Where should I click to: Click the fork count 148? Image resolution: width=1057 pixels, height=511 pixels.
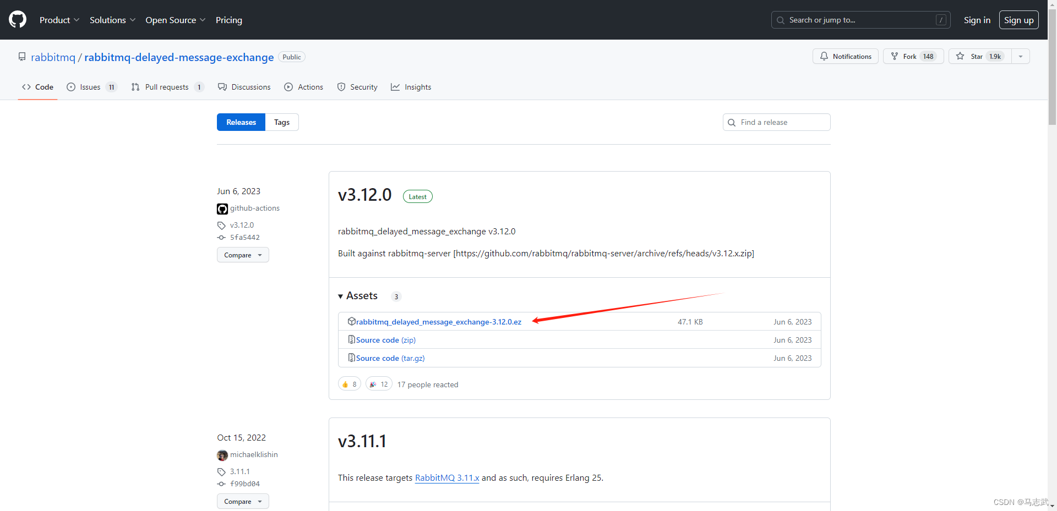(928, 56)
